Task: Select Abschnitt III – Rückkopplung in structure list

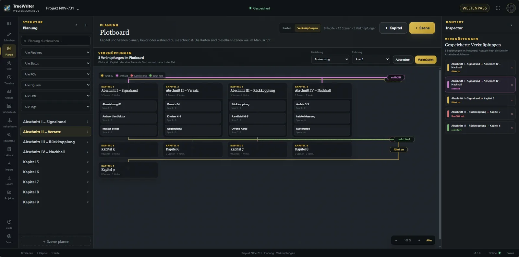Action: 56,142
